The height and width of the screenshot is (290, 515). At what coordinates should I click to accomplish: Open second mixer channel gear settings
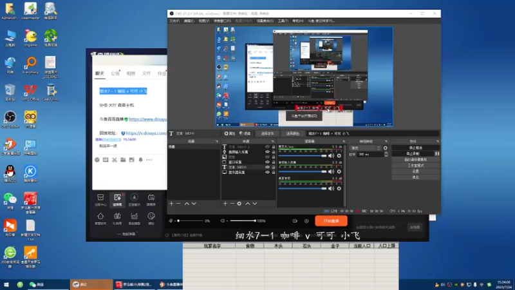(x=339, y=171)
